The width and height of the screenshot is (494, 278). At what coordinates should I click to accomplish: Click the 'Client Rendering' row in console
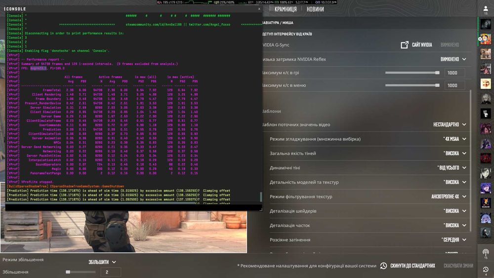click(x=102, y=94)
